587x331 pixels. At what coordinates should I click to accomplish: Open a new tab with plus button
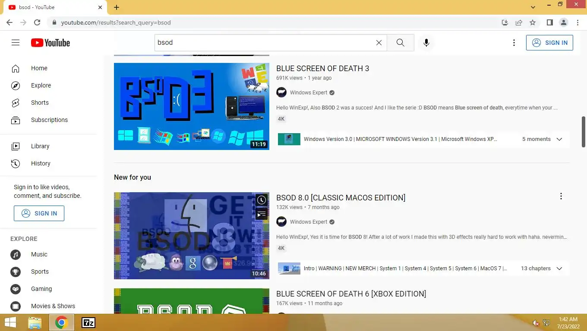click(x=117, y=7)
